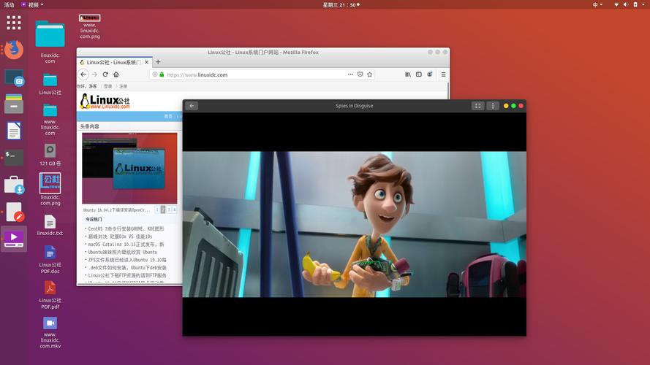Toggle fullscreen in the video player

477,106
